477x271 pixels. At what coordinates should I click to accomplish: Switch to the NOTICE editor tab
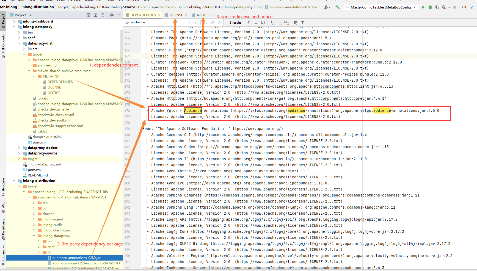(203, 15)
